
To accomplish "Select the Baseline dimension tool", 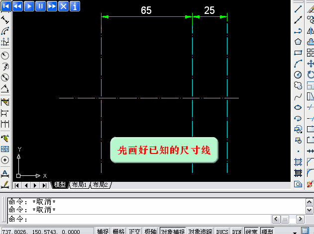I will tap(5, 113).
